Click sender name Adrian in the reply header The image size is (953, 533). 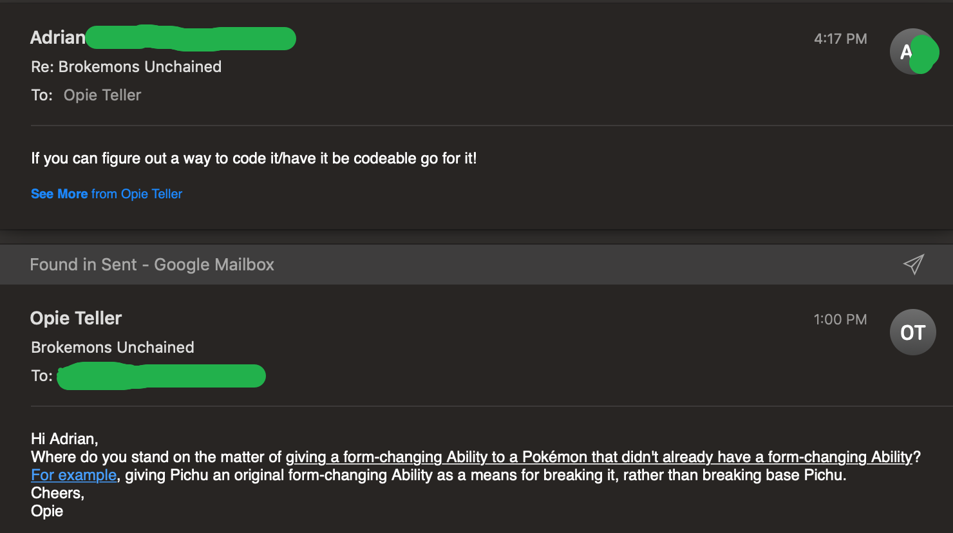pos(57,38)
